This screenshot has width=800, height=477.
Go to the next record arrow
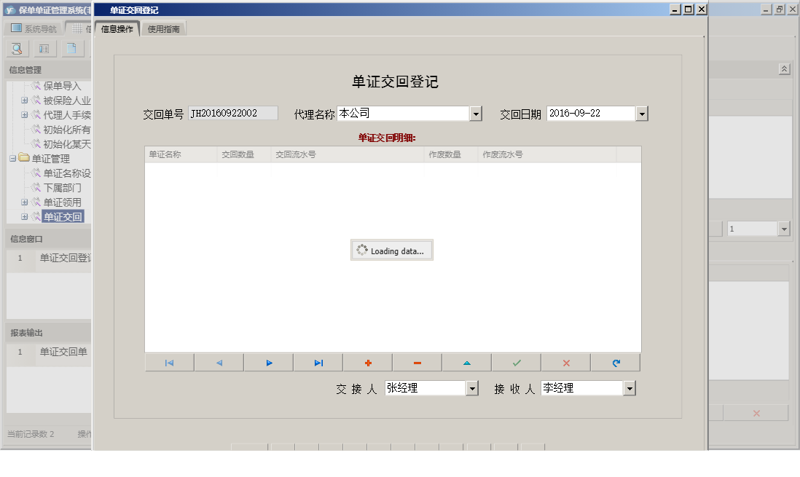pos(269,363)
